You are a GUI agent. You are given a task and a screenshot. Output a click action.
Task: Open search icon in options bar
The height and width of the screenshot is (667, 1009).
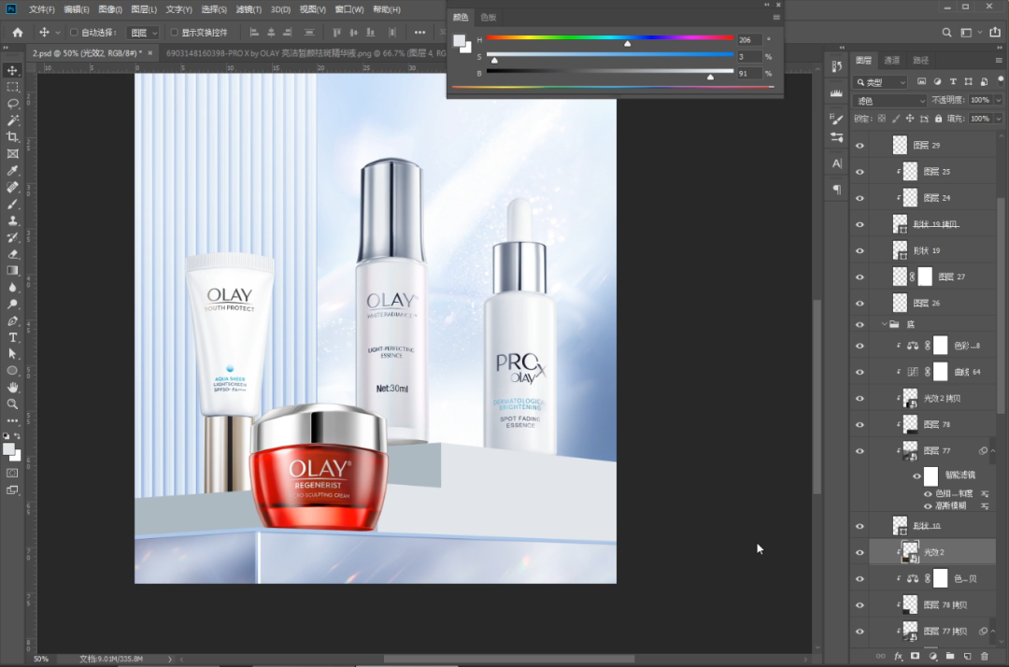pos(946,32)
